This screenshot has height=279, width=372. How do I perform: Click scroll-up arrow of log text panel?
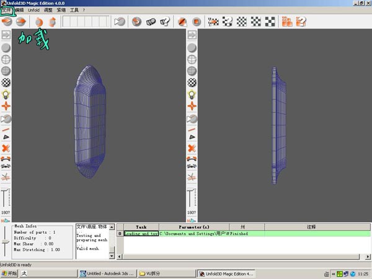pyautogui.click(x=112, y=227)
